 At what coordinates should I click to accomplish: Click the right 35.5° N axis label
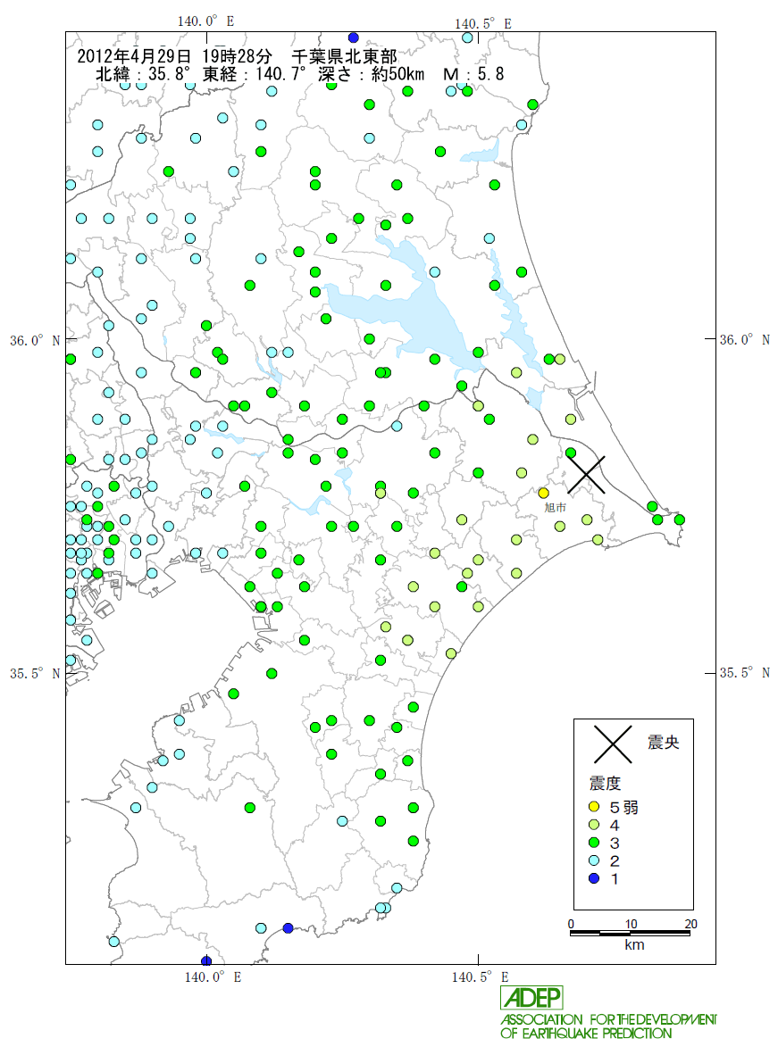pos(744,673)
